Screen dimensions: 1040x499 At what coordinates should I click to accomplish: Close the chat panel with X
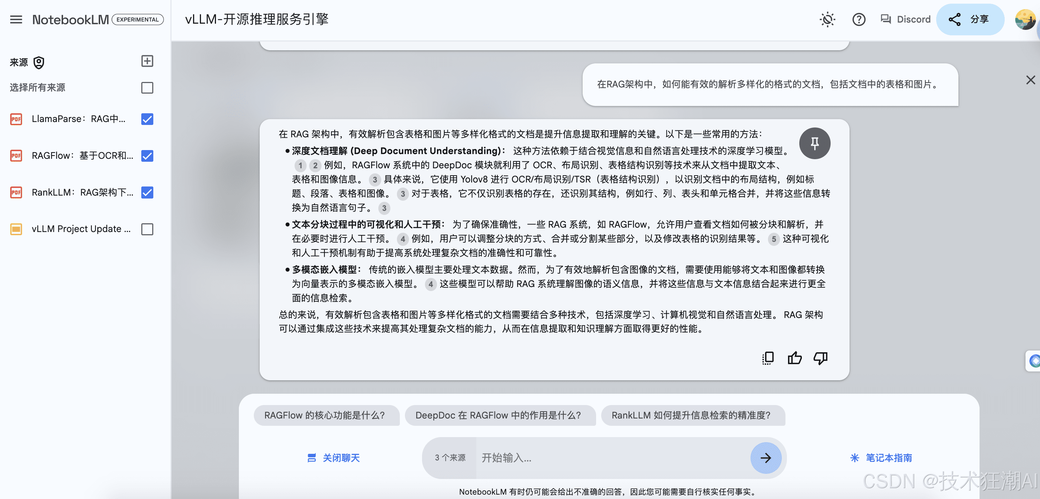(x=1030, y=80)
